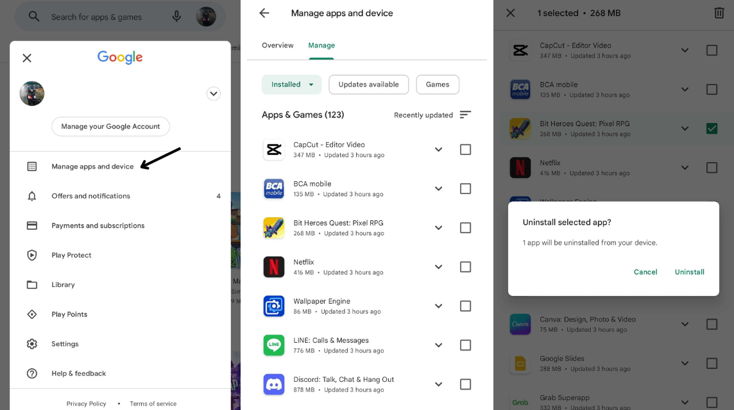Clear selection with X beside 1 selected

pyautogui.click(x=511, y=13)
